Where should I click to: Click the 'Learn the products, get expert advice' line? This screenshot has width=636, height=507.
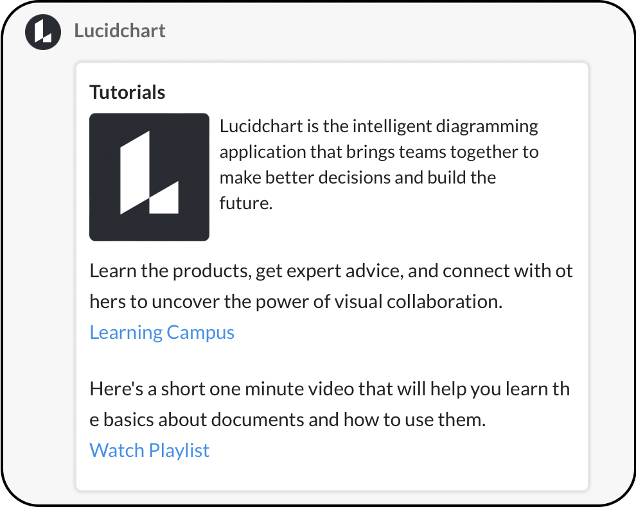pyautogui.click(x=331, y=271)
